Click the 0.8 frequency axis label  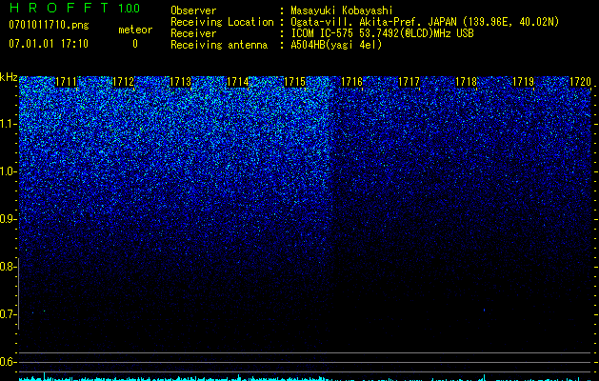pos(8,267)
